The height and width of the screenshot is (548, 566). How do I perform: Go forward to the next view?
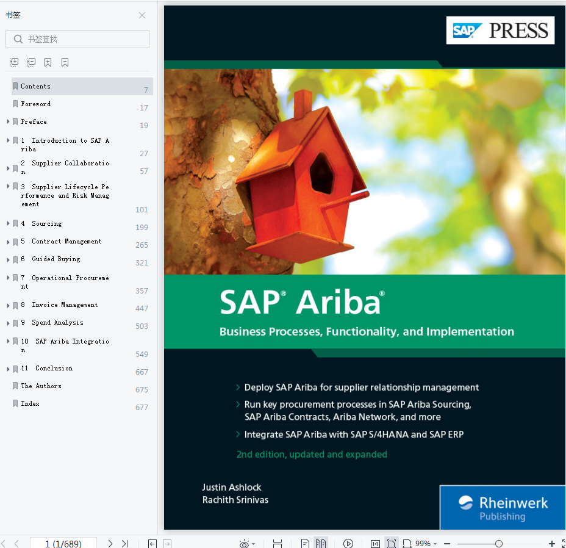167,543
